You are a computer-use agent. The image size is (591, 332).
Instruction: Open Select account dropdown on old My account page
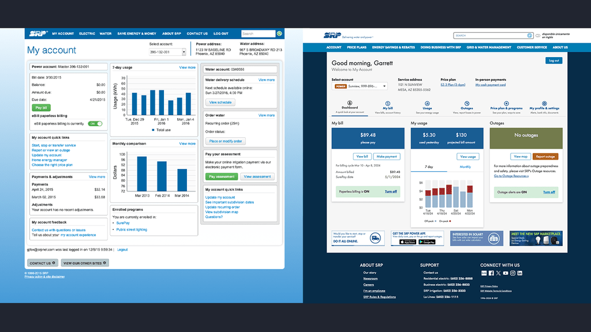coord(167,52)
